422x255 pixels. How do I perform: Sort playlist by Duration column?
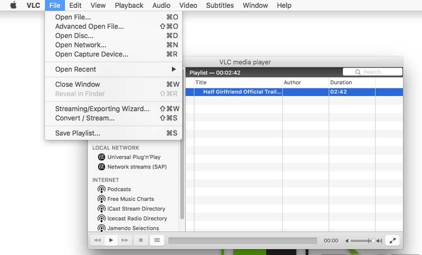pyautogui.click(x=352, y=83)
